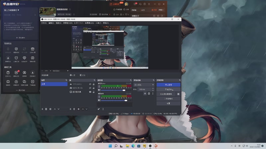Open the 编辑(E) menu in OBS
Screen dimensions: 266x149
click(51, 23)
